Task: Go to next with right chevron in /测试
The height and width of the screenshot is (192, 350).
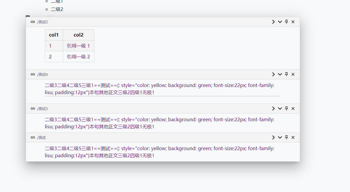Action: pyautogui.click(x=273, y=137)
